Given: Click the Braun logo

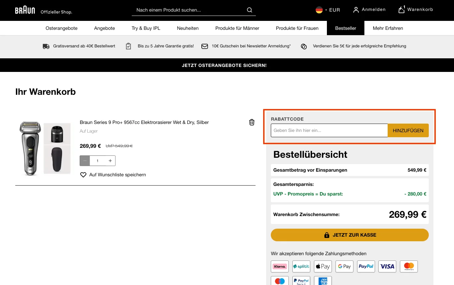Looking at the screenshot, I should 25,10.
